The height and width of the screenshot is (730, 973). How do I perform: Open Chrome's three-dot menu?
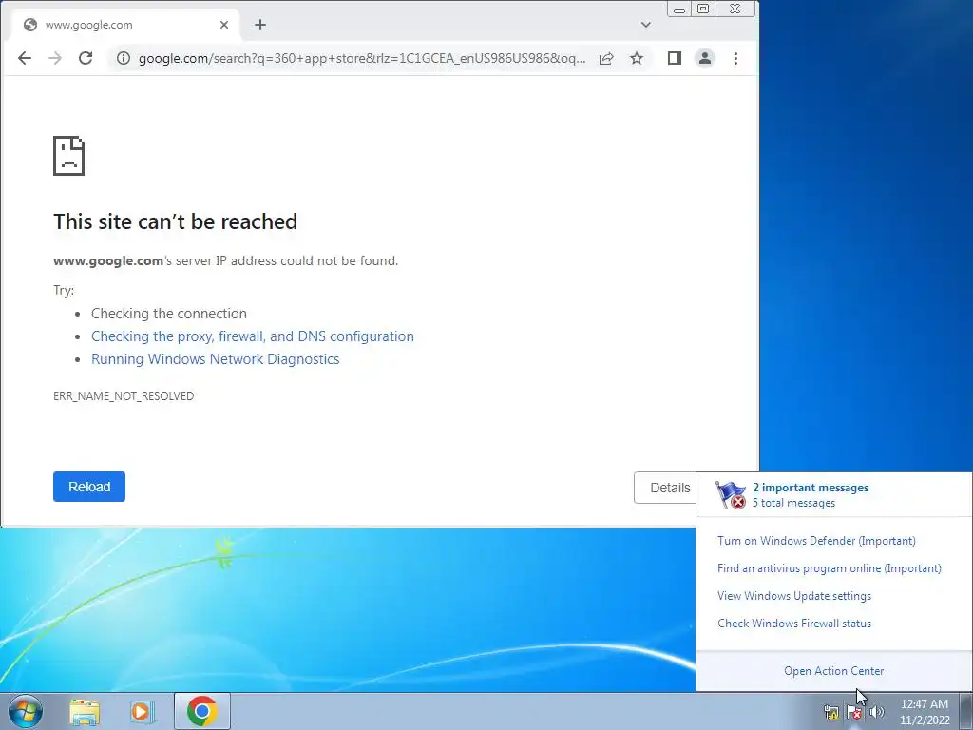click(x=736, y=58)
